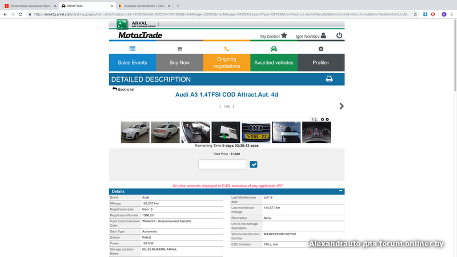
Task: Click the browser forward arrow
Action: 13,14
